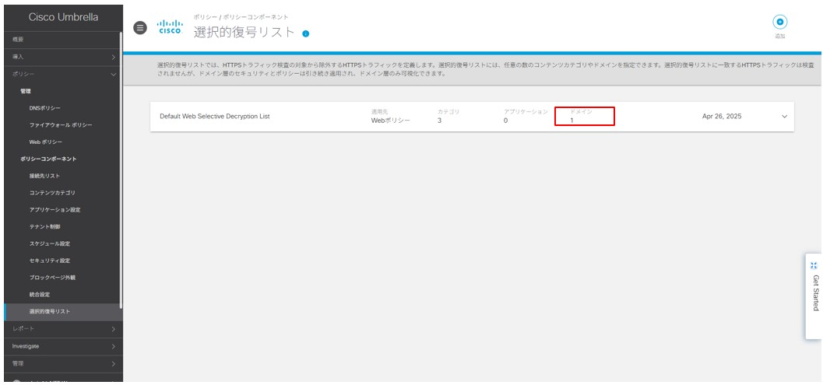Click the アプリケーション count 0
The height and width of the screenshot is (385, 823).
(505, 121)
